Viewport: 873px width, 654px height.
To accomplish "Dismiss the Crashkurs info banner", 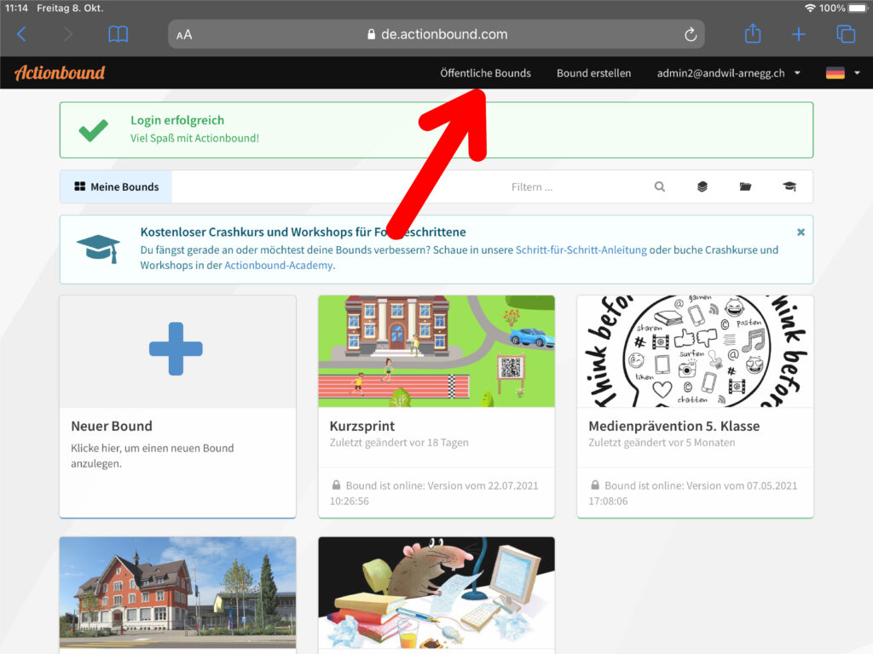I will [x=801, y=232].
